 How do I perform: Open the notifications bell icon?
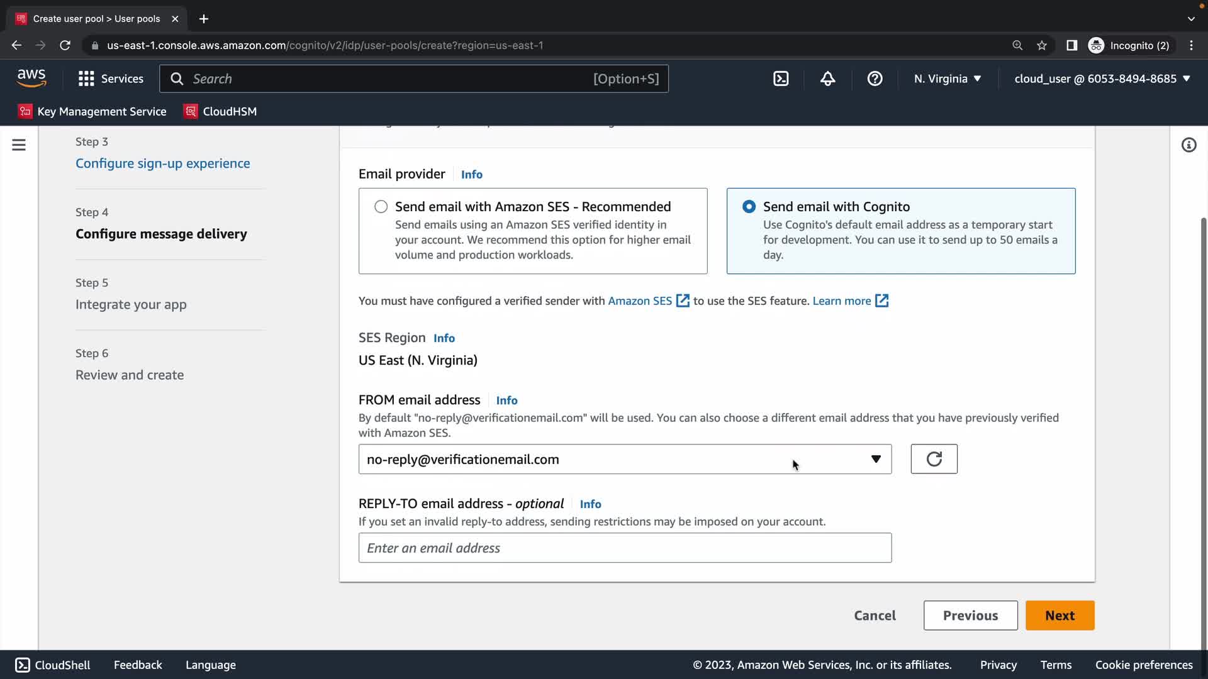point(827,79)
